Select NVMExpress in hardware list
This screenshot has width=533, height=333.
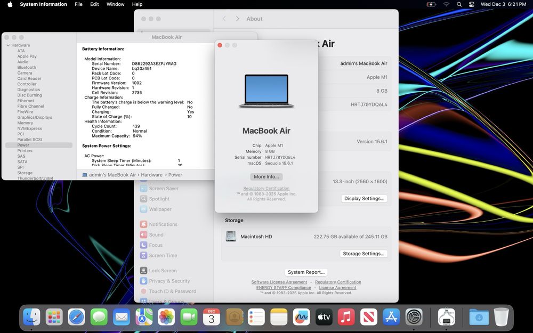29,128
